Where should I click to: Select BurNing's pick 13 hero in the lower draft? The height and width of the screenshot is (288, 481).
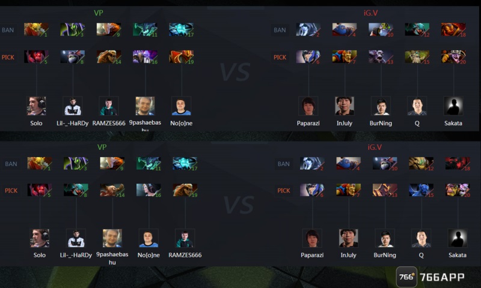point(385,190)
